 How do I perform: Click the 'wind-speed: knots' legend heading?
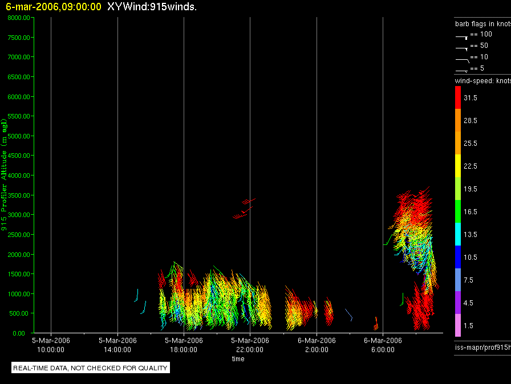pos(483,81)
